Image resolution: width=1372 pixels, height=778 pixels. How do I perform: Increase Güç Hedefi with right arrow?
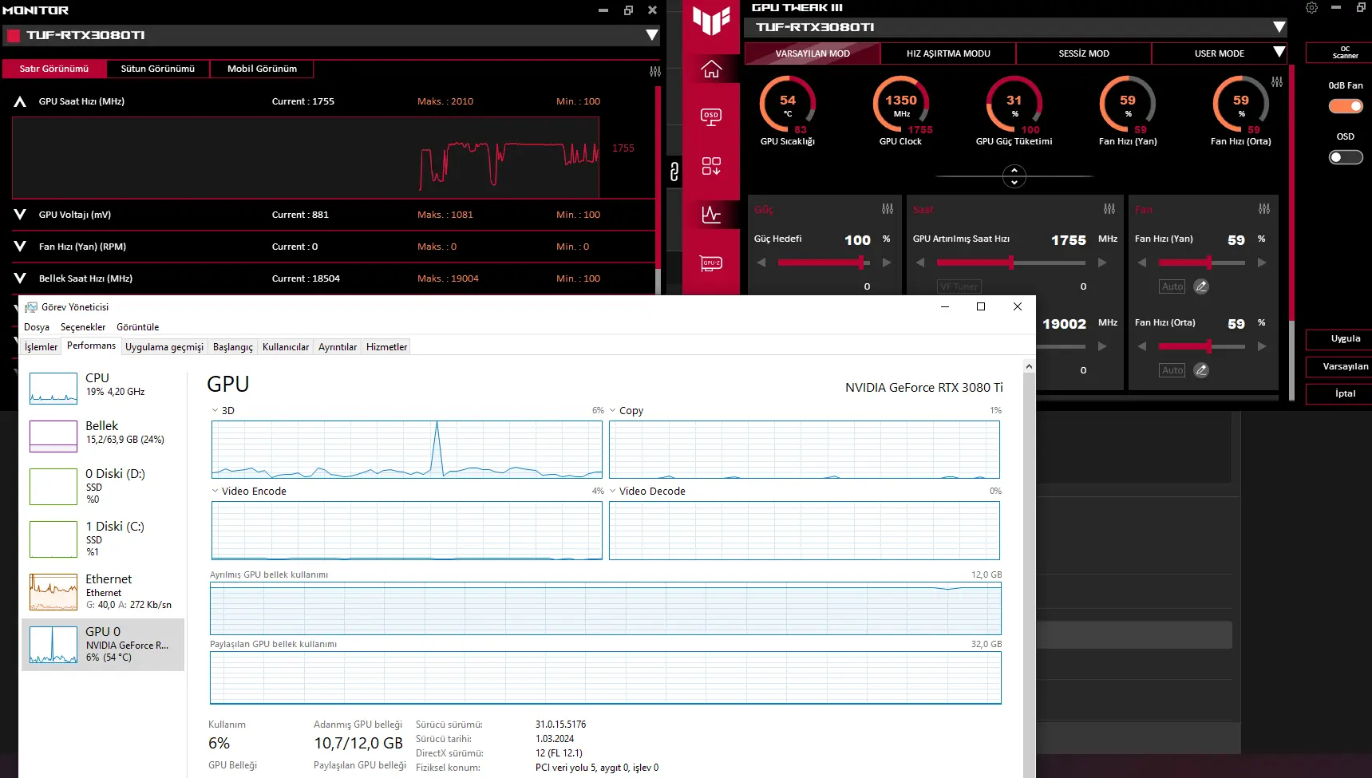click(887, 263)
